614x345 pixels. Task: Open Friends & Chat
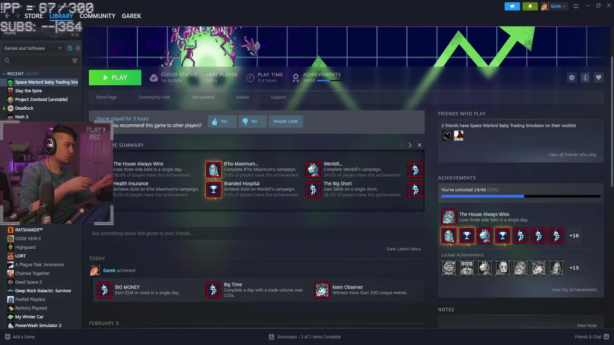click(591, 337)
